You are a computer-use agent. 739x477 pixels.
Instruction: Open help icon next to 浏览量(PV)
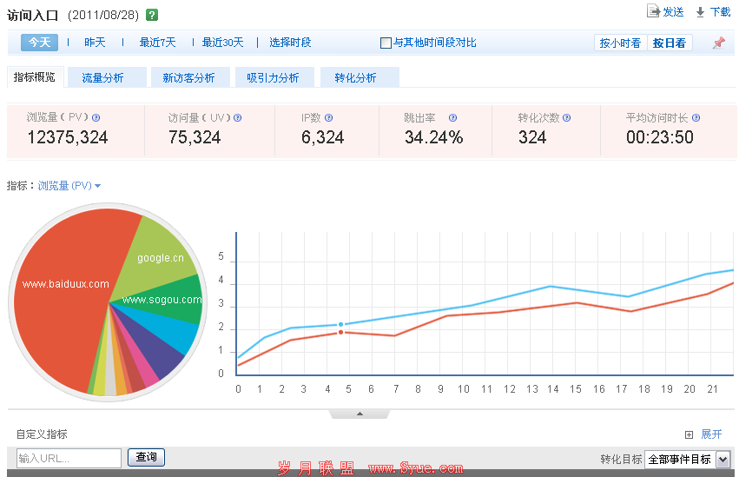tap(96, 118)
